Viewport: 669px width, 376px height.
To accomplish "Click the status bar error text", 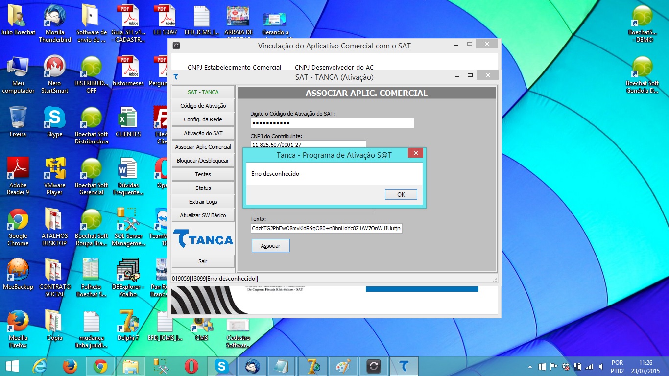I will pos(215,279).
